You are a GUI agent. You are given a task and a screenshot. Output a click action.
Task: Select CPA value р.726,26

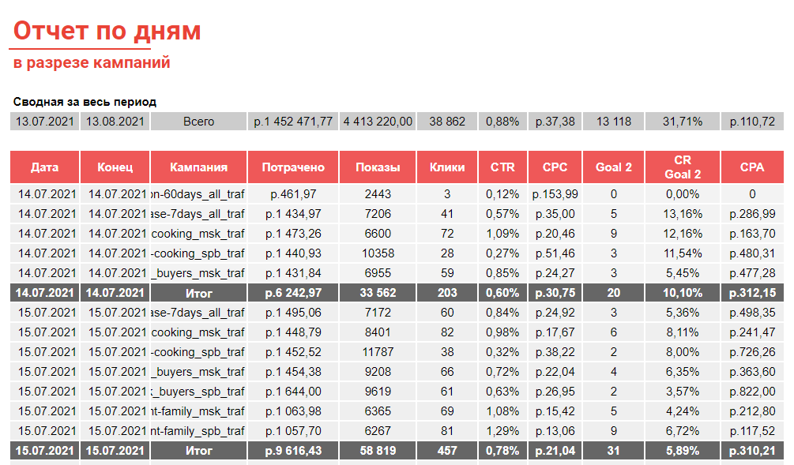752,352
